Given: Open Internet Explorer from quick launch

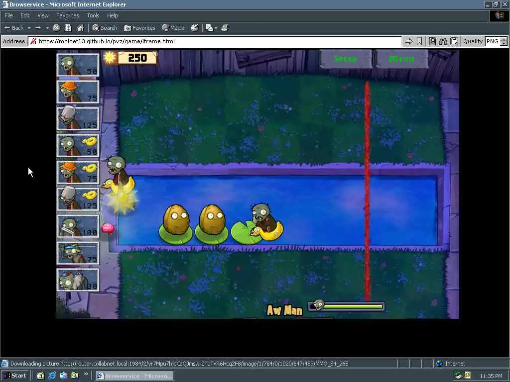Looking at the screenshot, I should coord(52,376).
